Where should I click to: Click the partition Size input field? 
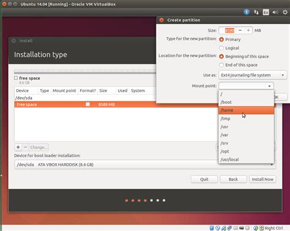pyautogui.click(x=228, y=31)
